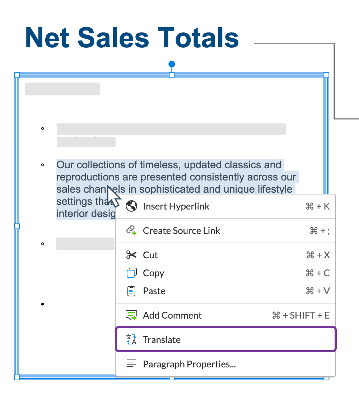Click the blue rotation handle above text box
The height and width of the screenshot is (404, 359).
(x=172, y=64)
